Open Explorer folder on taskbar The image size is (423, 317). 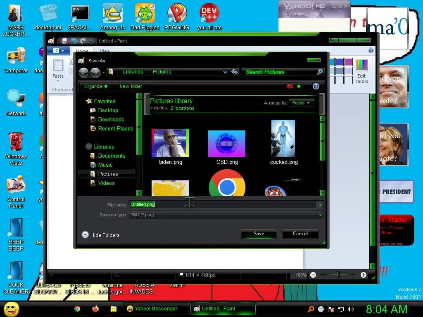pos(113,309)
